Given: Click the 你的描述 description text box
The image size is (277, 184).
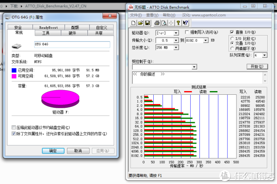Looking at the screenshot, I should 198,78.
